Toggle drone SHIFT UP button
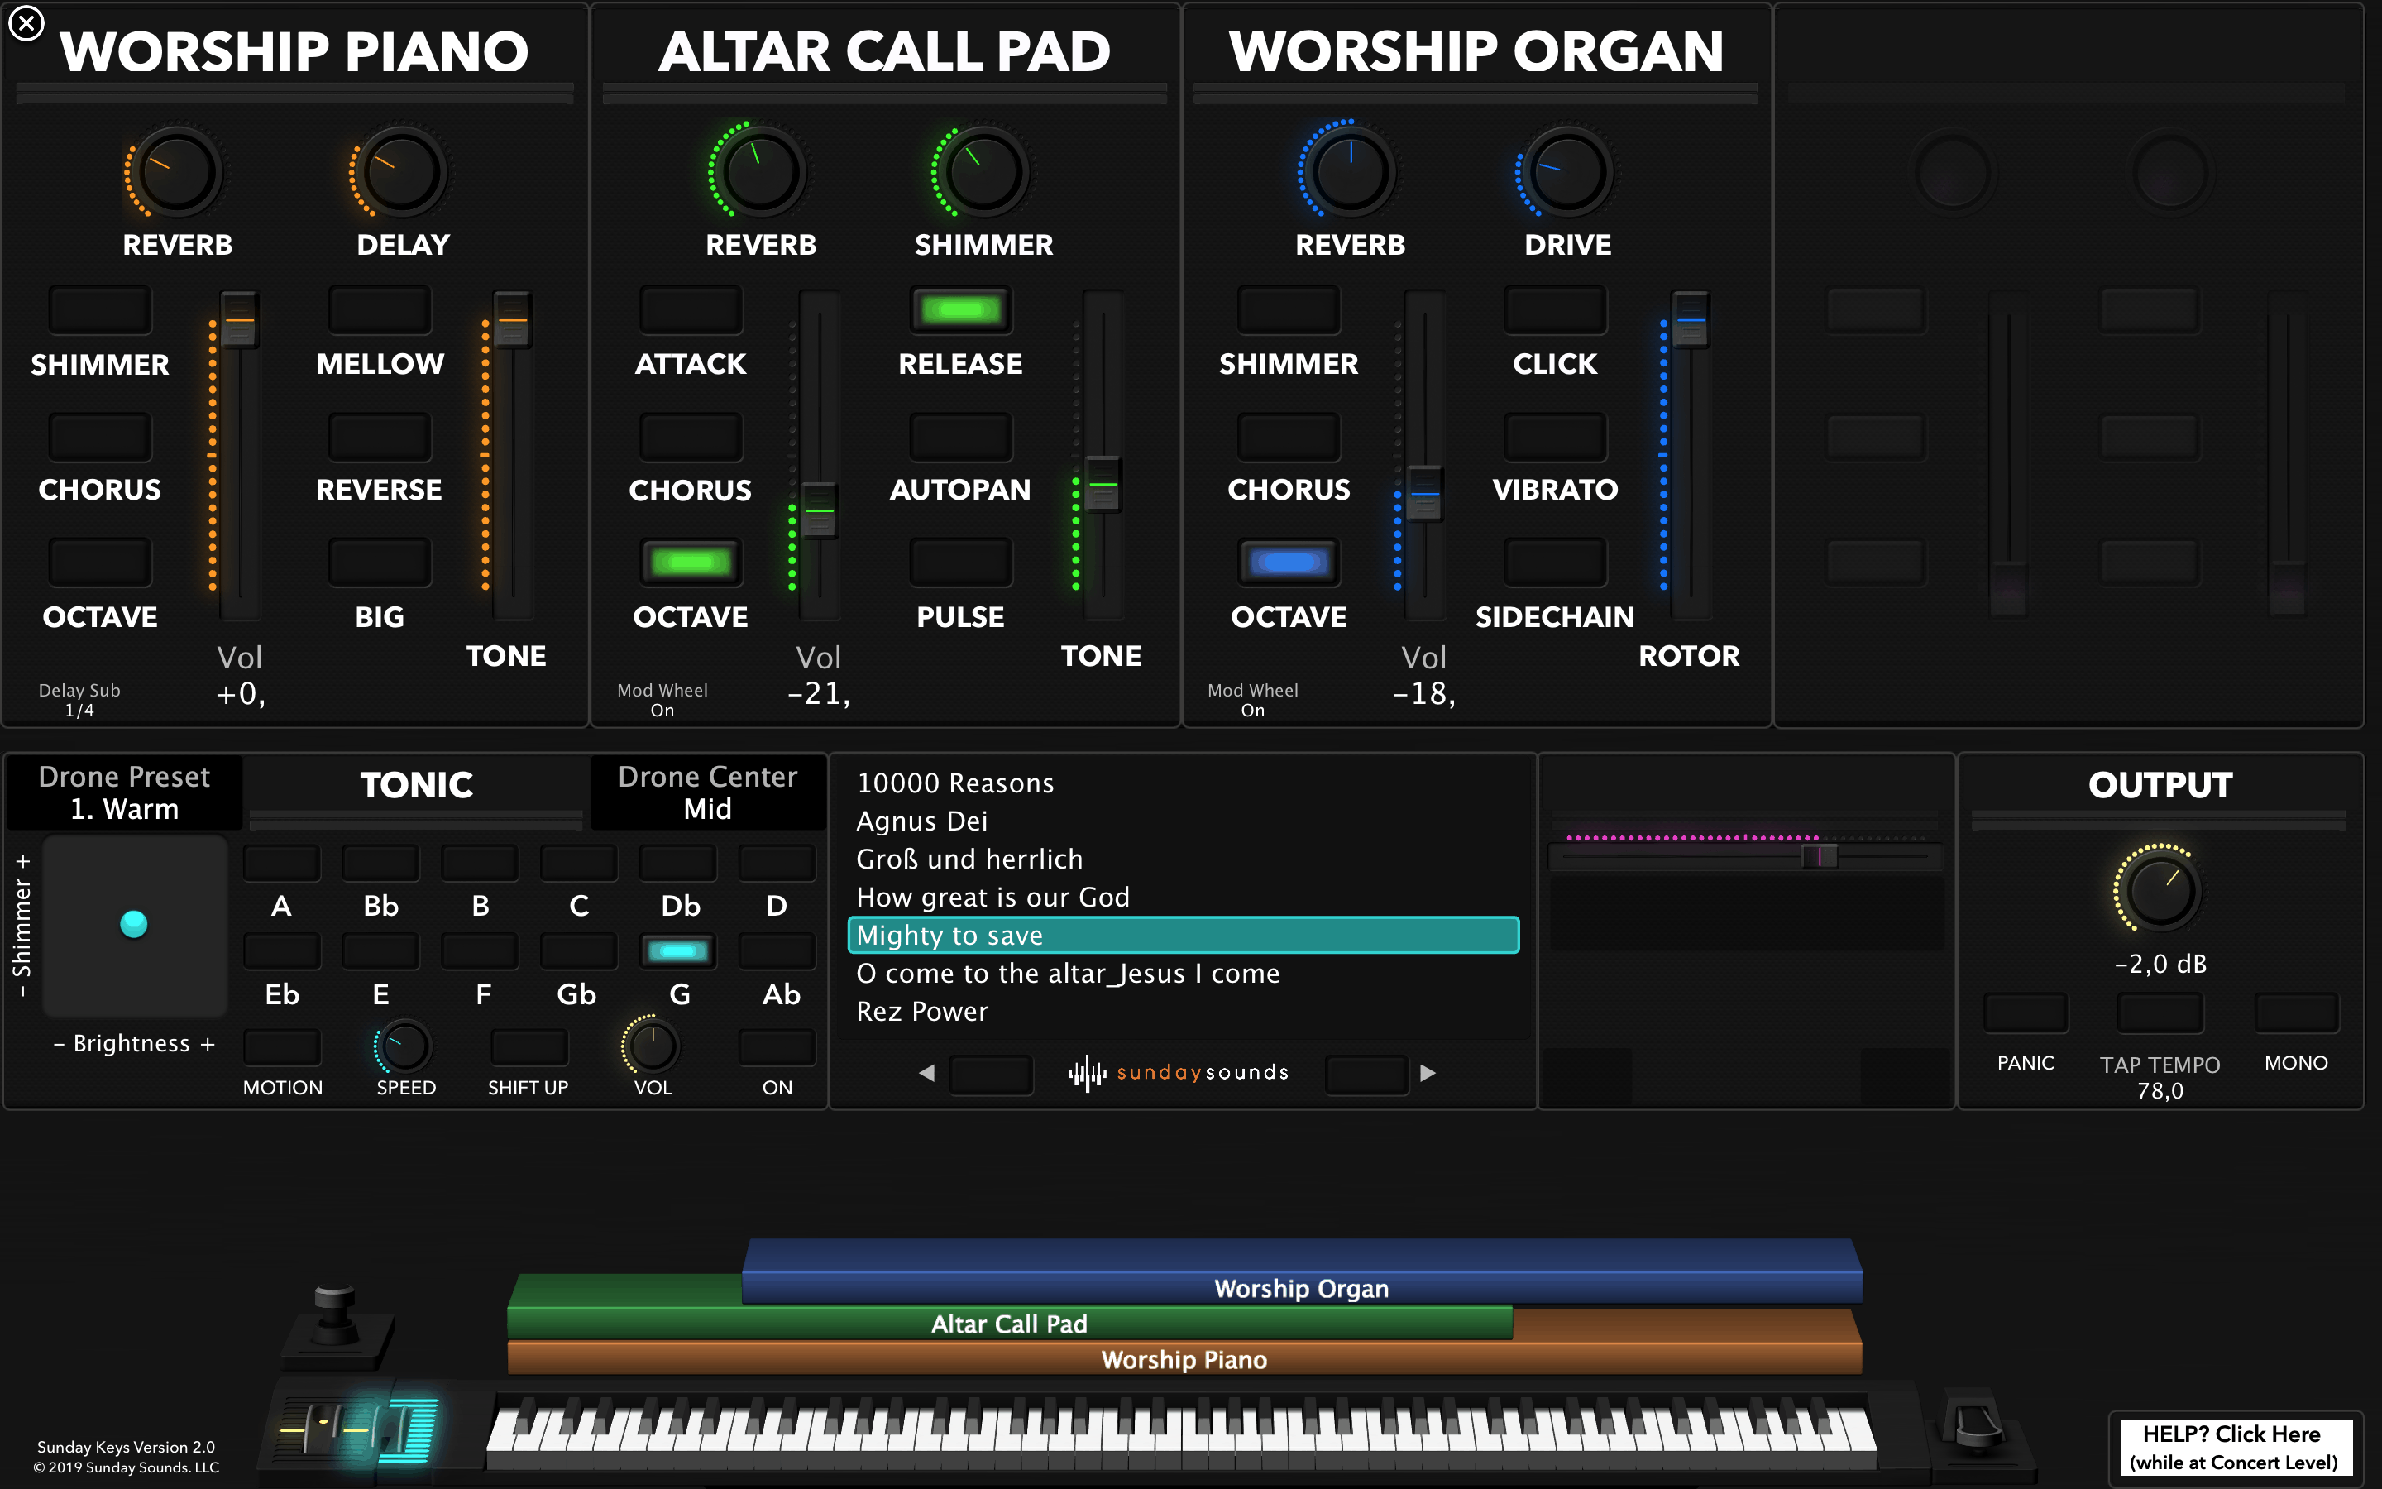 [529, 1046]
